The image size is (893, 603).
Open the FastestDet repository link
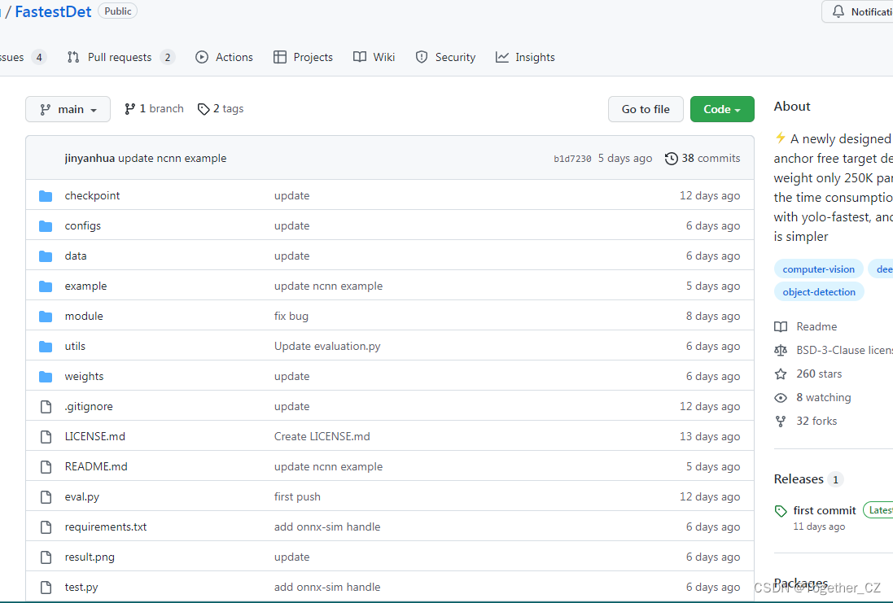coord(53,12)
